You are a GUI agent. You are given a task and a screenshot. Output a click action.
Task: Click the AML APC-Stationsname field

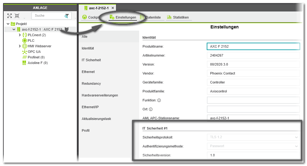tap(253, 118)
